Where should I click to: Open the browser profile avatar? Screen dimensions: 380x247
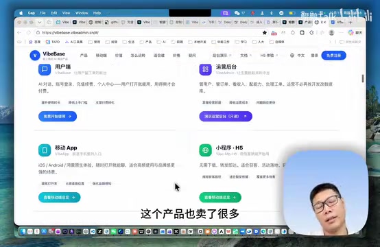point(331,32)
